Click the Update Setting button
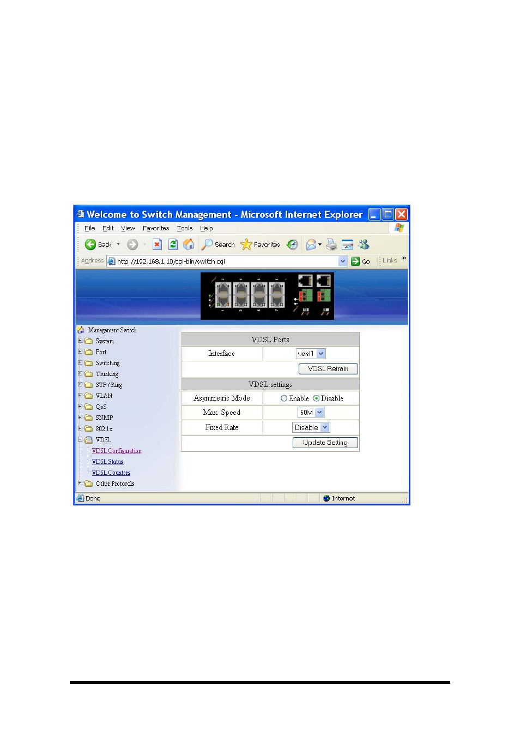 325,443
